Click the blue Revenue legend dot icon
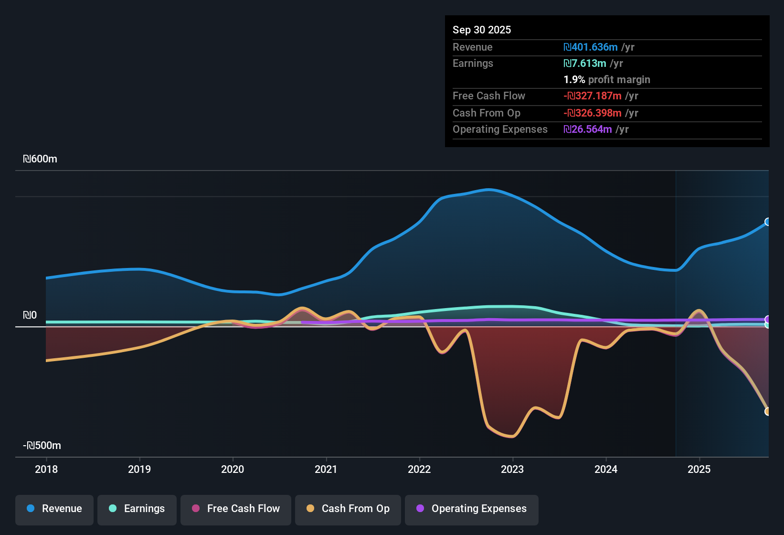 coord(30,509)
